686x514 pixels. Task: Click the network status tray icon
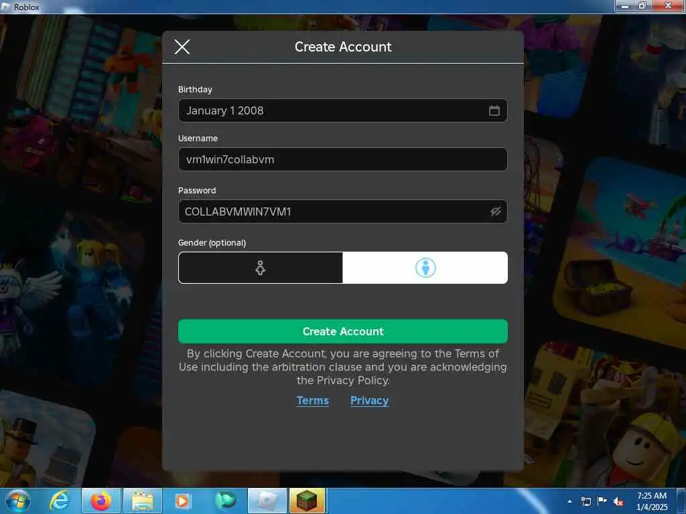coord(586,501)
